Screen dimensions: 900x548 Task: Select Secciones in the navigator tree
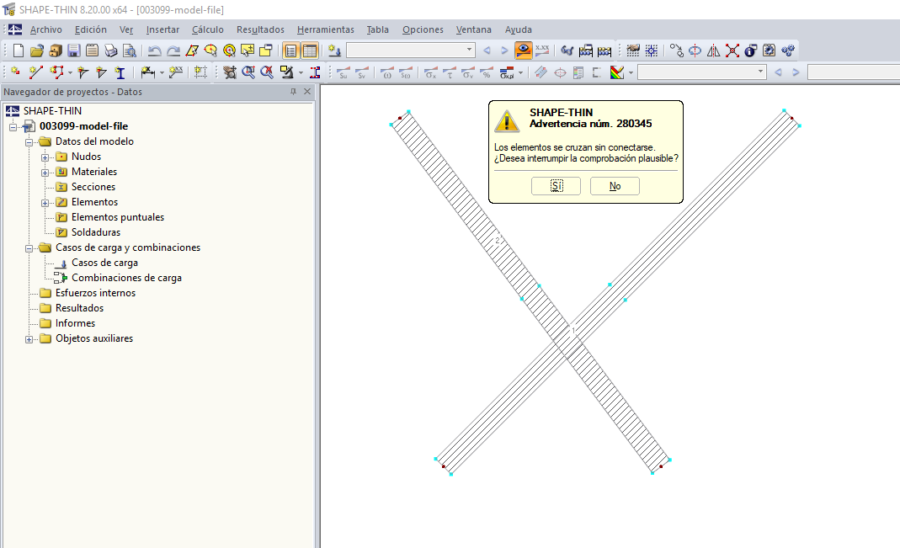[93, 187]
